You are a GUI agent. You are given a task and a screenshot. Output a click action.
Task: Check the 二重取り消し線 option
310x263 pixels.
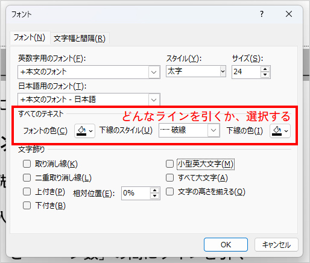tap(27, 178)
